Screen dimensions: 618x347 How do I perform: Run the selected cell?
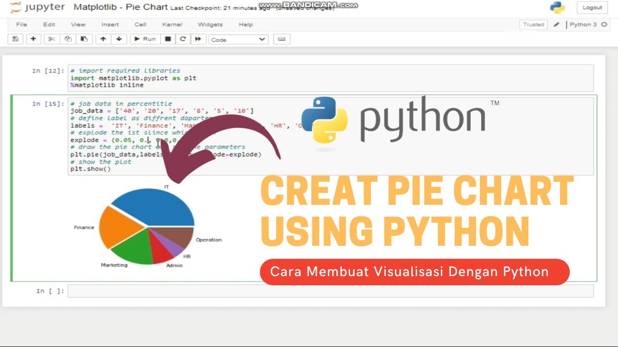(x=145, y=39)
